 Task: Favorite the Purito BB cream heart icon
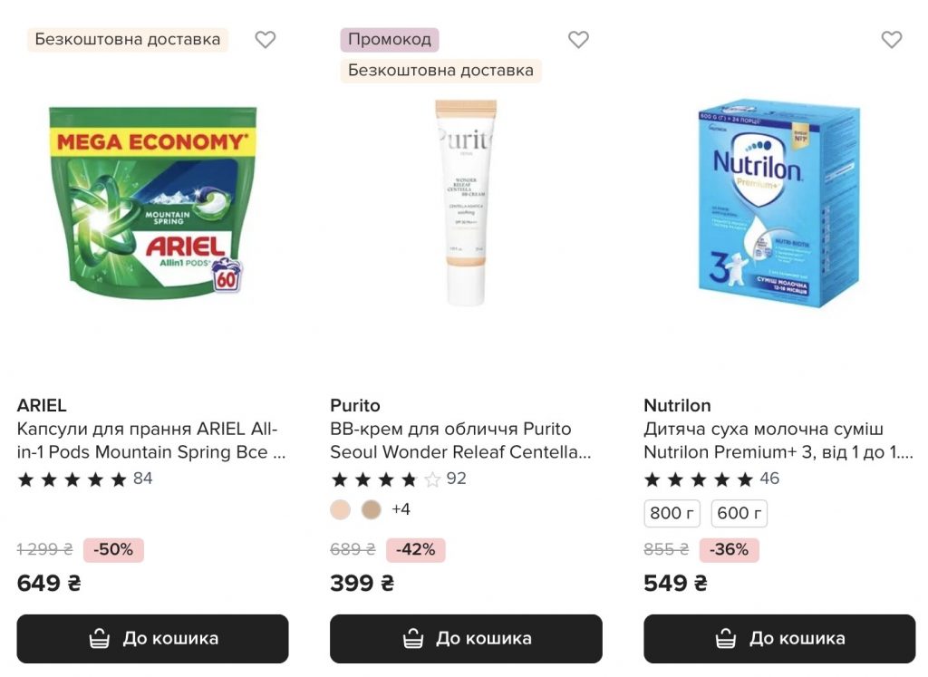click(x=578, y=40)
